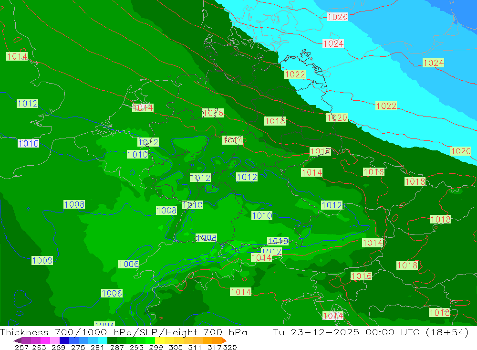This screenshot has width=477, height=350.
Task: Click the 1024 label on the cyan band
Action: tap(333, 43)
